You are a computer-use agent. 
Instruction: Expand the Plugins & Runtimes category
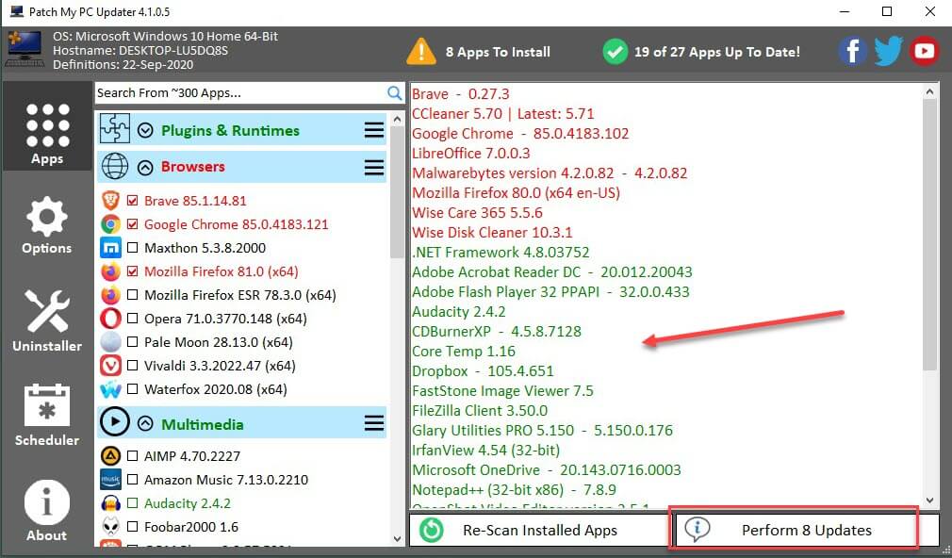[145, 131]
